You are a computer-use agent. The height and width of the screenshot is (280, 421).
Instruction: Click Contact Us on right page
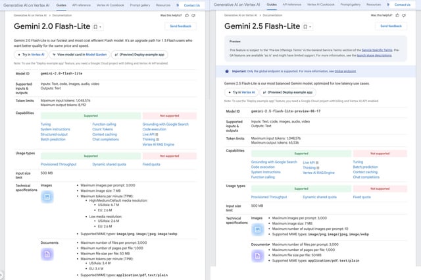[402, 5]
